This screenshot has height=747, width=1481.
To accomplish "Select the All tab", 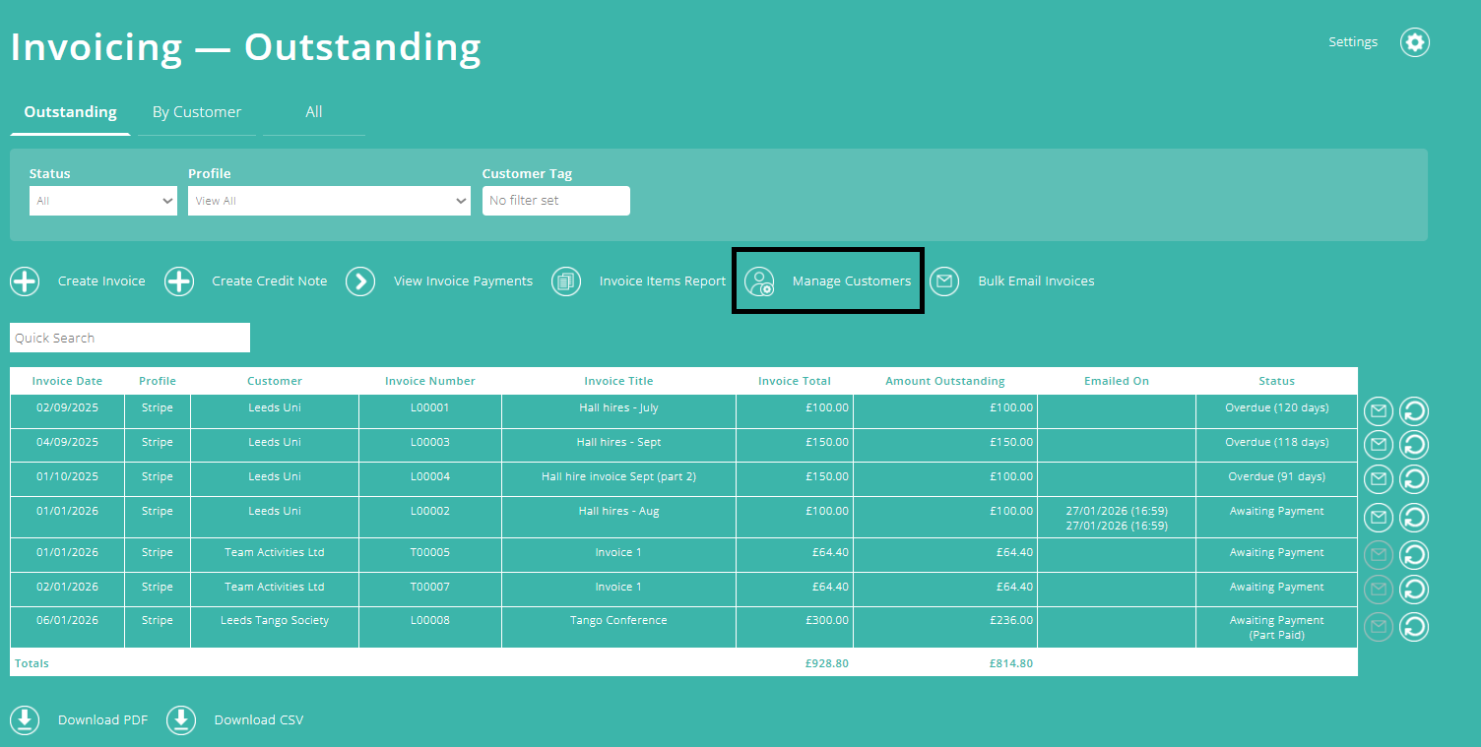I will click(313, 111).
